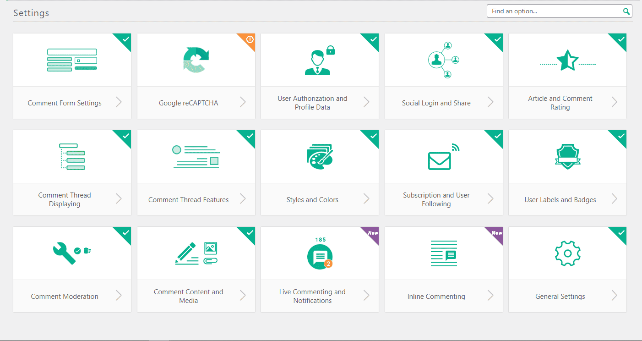Click the chevron beside User Labels and Badges
Viewport: 642px width, 341px height.
pos(615,198)
